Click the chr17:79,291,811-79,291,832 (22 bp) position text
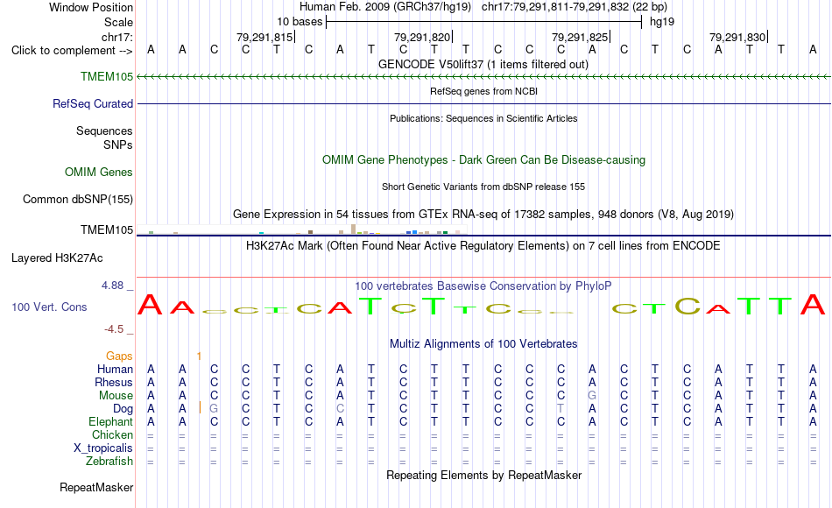Viewport: 832px width, 508px height. [575, 7]
